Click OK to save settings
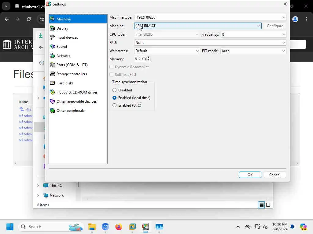313x234 pixels. pyautogui.click(x=250, y=175)
